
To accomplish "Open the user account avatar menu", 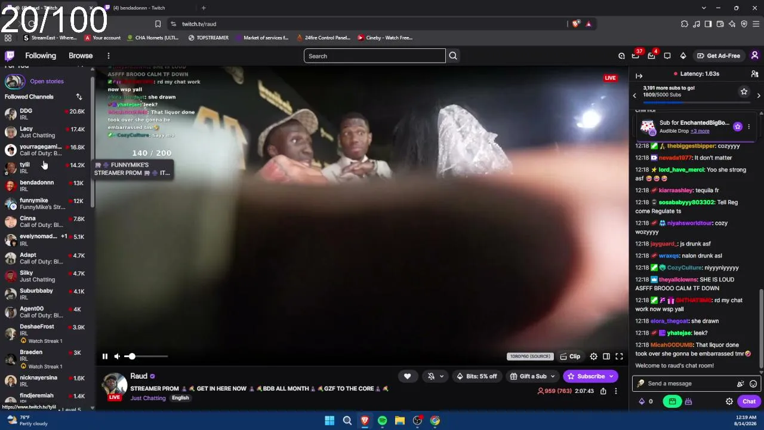I will 754,56.
